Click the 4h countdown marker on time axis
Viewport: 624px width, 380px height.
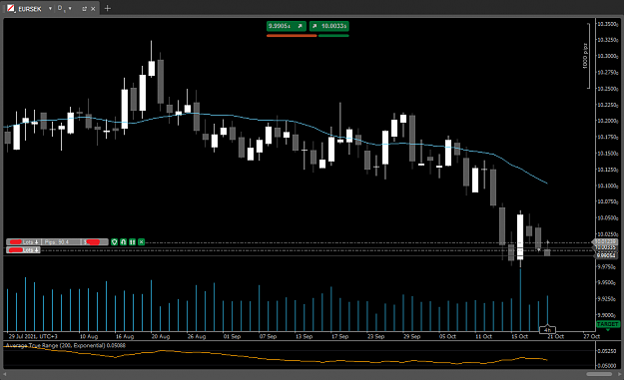(547, 330)
